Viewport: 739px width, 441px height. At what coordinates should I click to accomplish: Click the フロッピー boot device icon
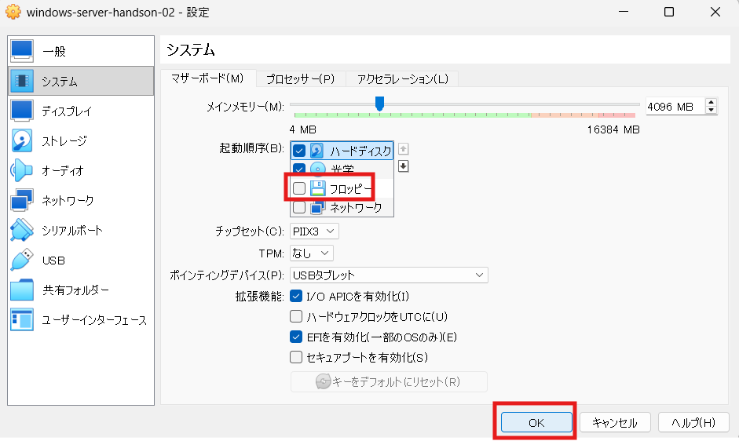[317, 188]
